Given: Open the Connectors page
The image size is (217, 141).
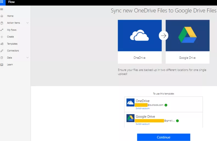Looking at the screenshot, I should coord(13,51).
